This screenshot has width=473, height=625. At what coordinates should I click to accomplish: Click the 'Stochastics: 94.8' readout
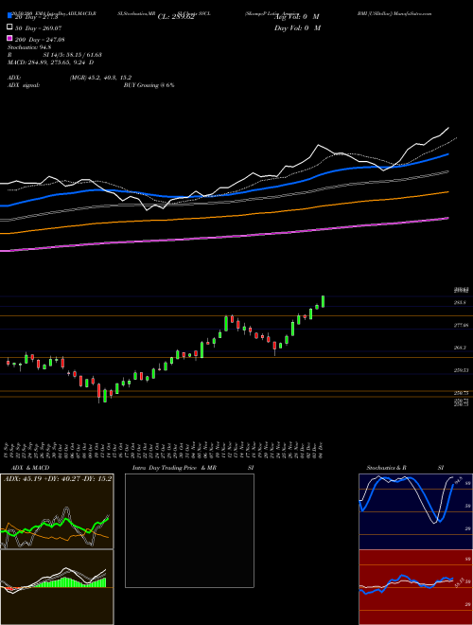(29, 47)
